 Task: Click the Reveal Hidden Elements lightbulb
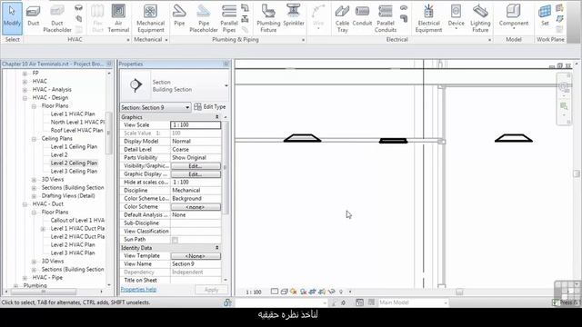341,292
